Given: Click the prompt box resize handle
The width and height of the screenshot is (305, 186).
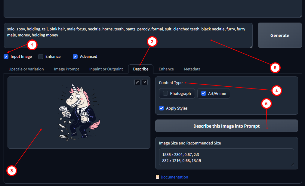Looking at the screenshot, I should click(x=251, y=46).
